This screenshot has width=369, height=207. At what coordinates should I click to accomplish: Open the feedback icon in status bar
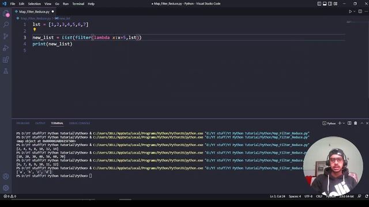point(359,196)
